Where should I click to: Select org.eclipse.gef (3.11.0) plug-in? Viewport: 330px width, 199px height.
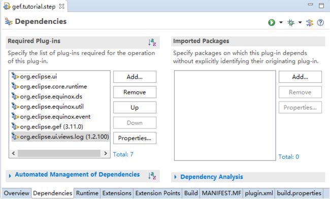tap(52, 126)
